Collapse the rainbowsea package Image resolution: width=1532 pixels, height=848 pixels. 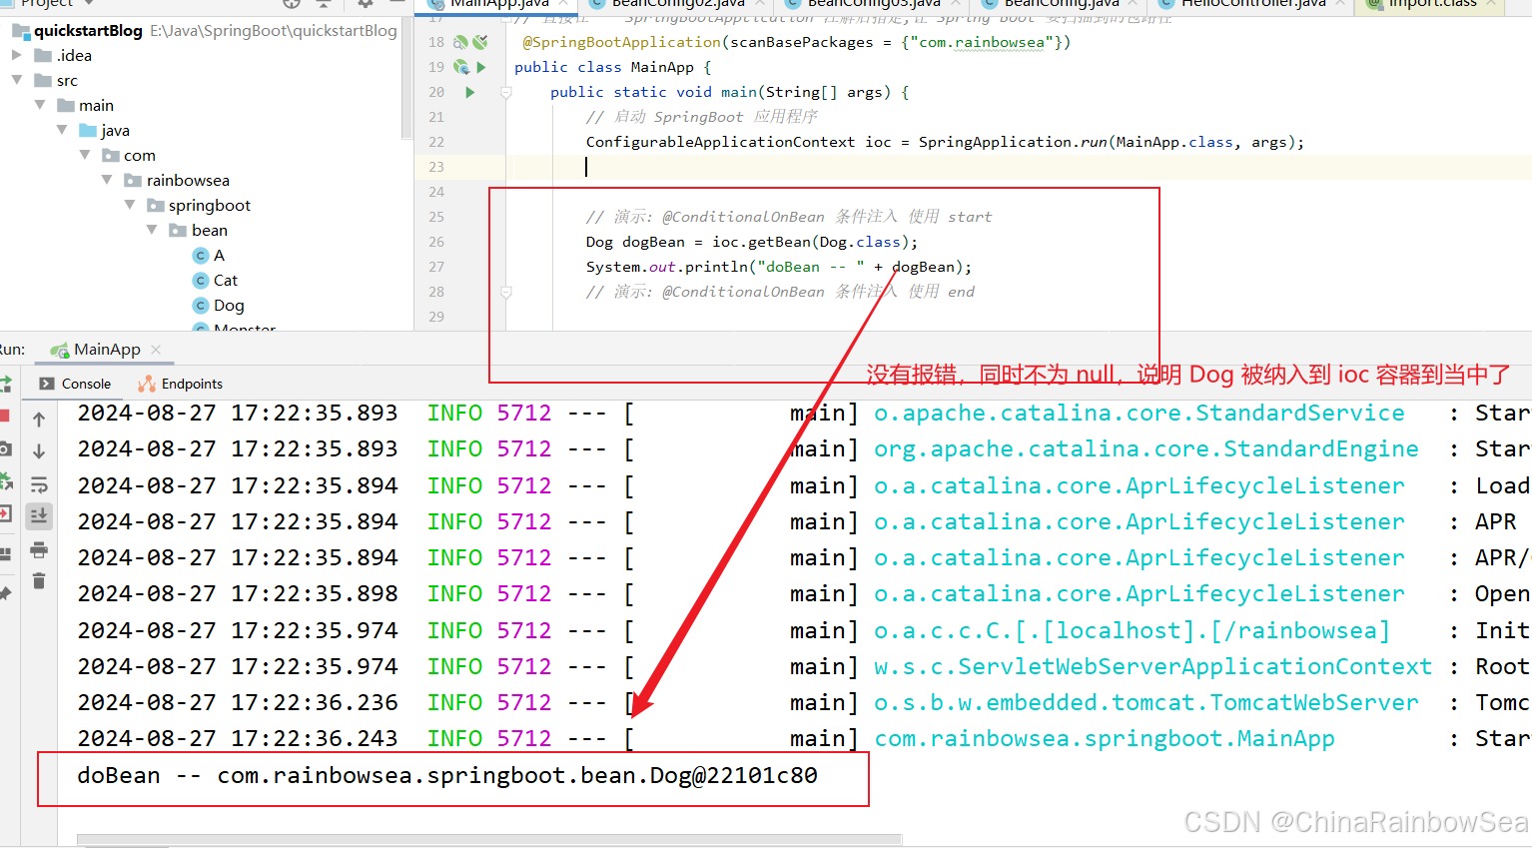pos(107,180)
